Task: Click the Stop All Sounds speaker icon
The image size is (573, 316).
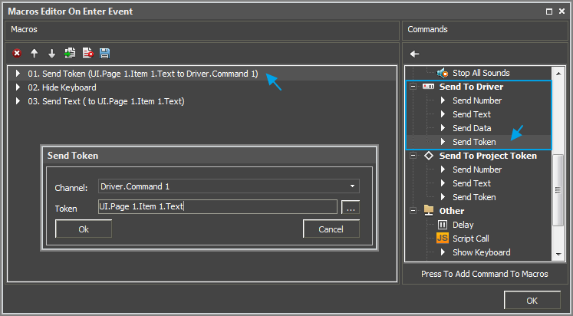Action: pyautogui.click(x=443, y=73)
